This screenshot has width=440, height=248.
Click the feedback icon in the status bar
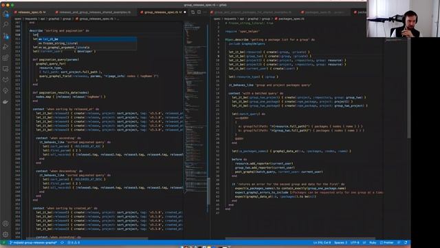(x=399, y=242)
